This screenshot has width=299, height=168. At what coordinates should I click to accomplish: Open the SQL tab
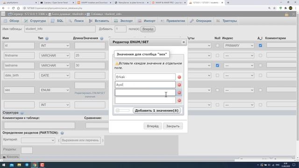click(x=57, y=21)
